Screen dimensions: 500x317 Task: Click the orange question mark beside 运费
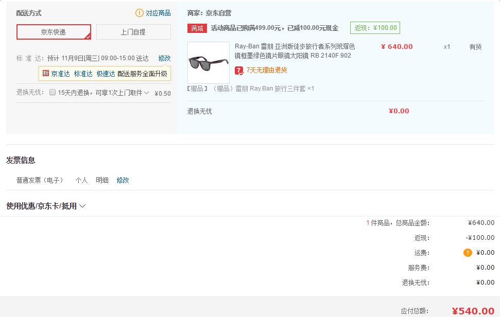click(x=468, y=253)
